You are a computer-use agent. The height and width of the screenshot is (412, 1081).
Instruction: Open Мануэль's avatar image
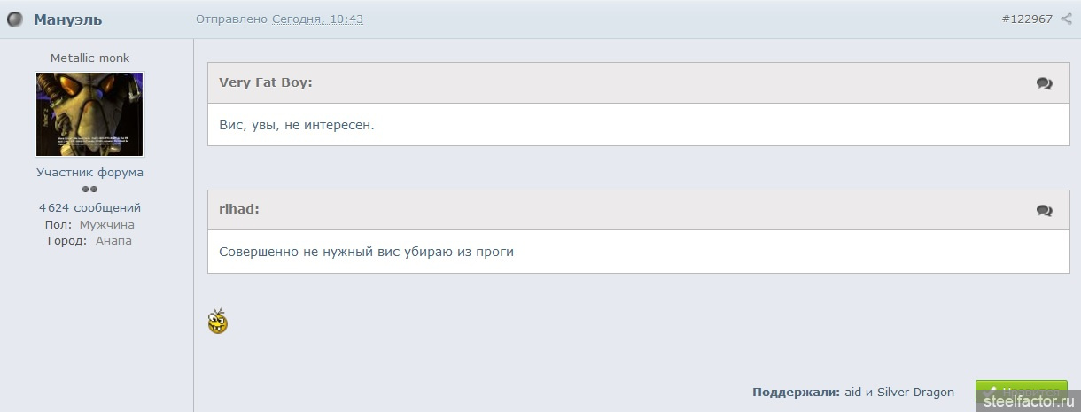89,114
